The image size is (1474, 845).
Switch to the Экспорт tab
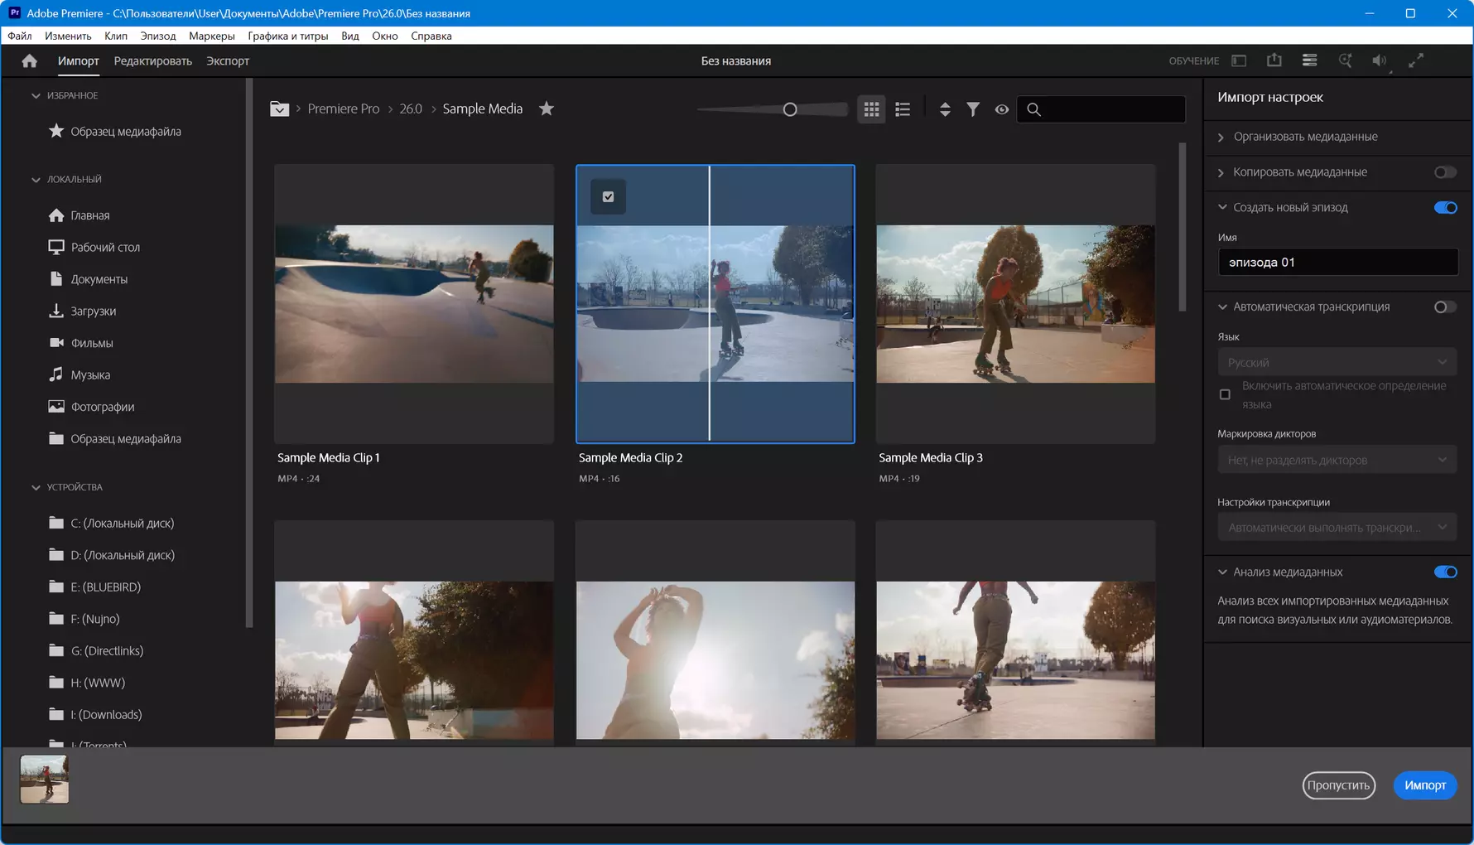[228, 61]
